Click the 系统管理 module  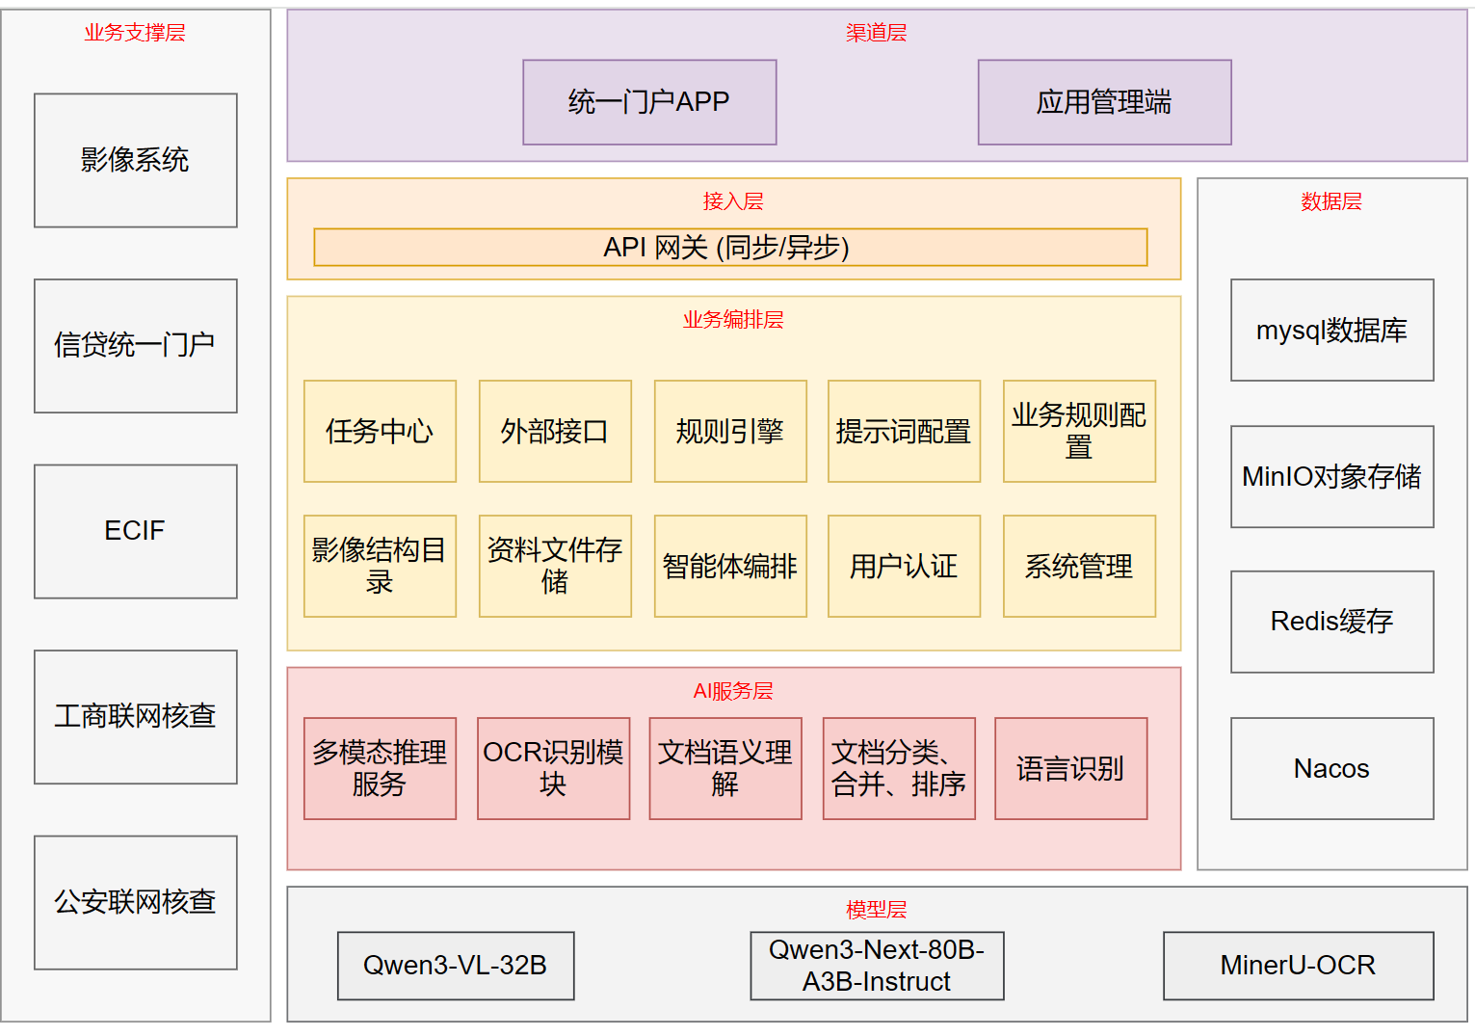pos(1079,566)
